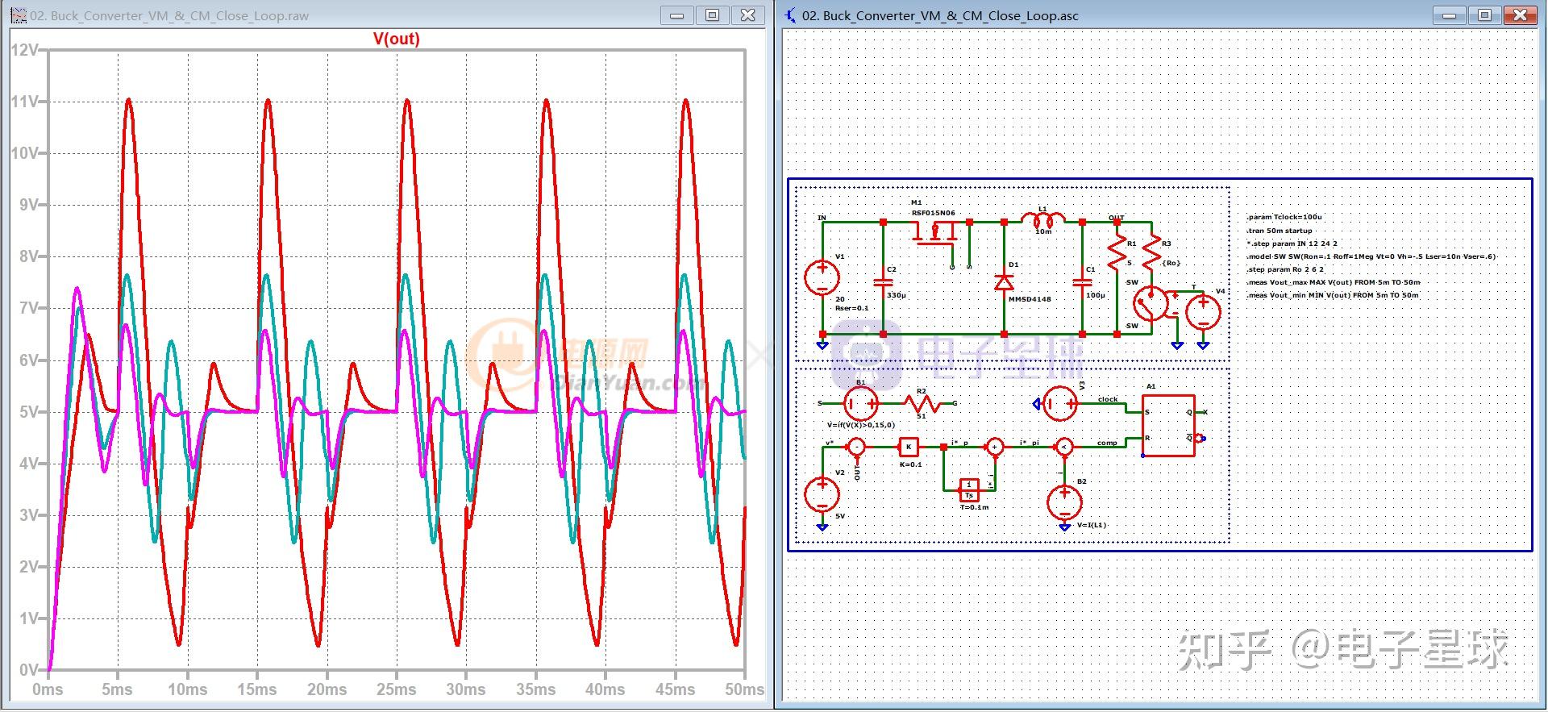The image size is (1548, 712).
Task: Click the MMSD4148 diode model name
Action: 1030,299
